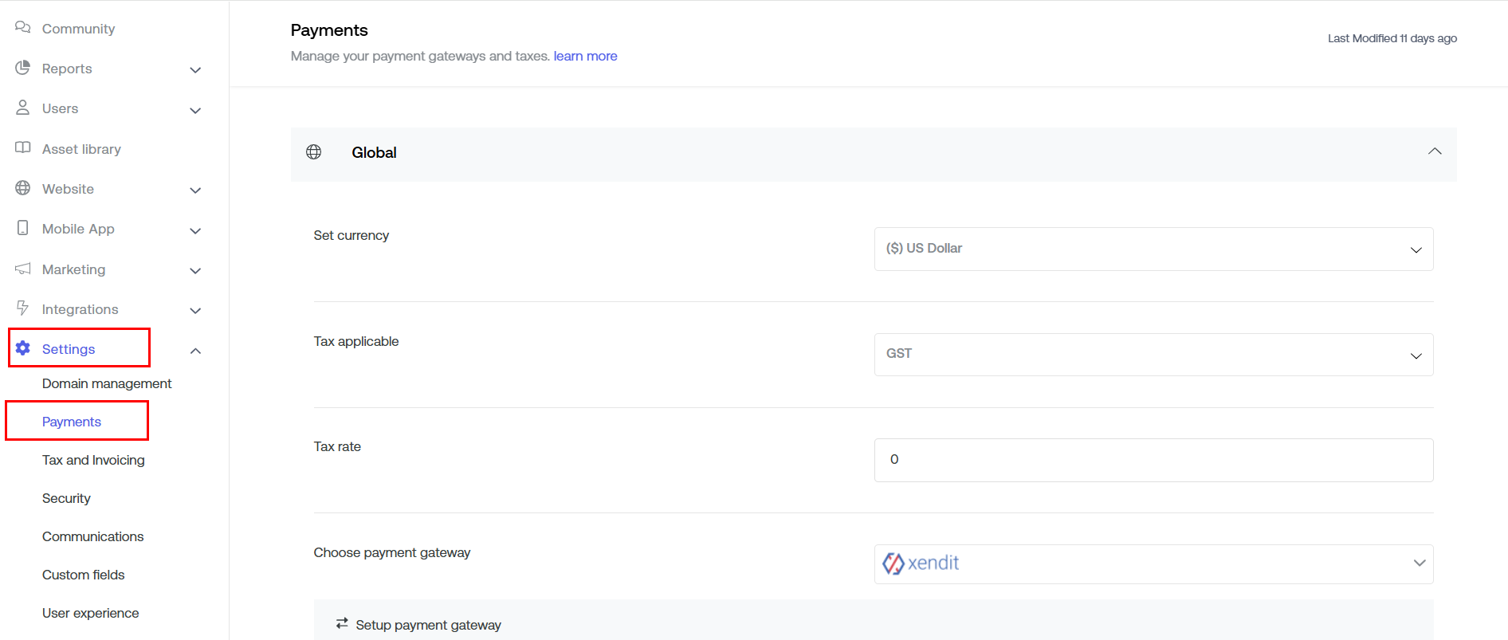Image resolution: width=1508 pixels, height=640 pixels.
Task: Open the Security settings page
Action: coord(66,498)
